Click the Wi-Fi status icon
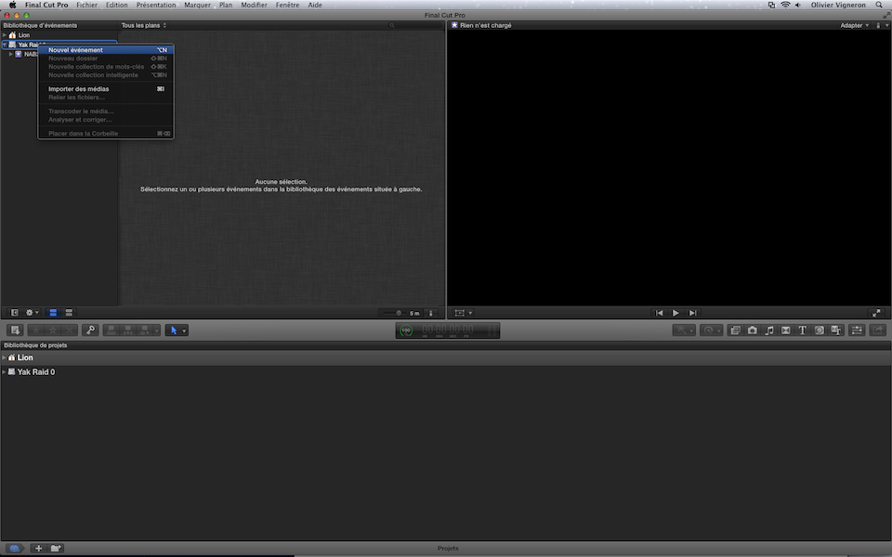Image resolution: width=892 pixels, height=557 pixels. tap(785, 6)
